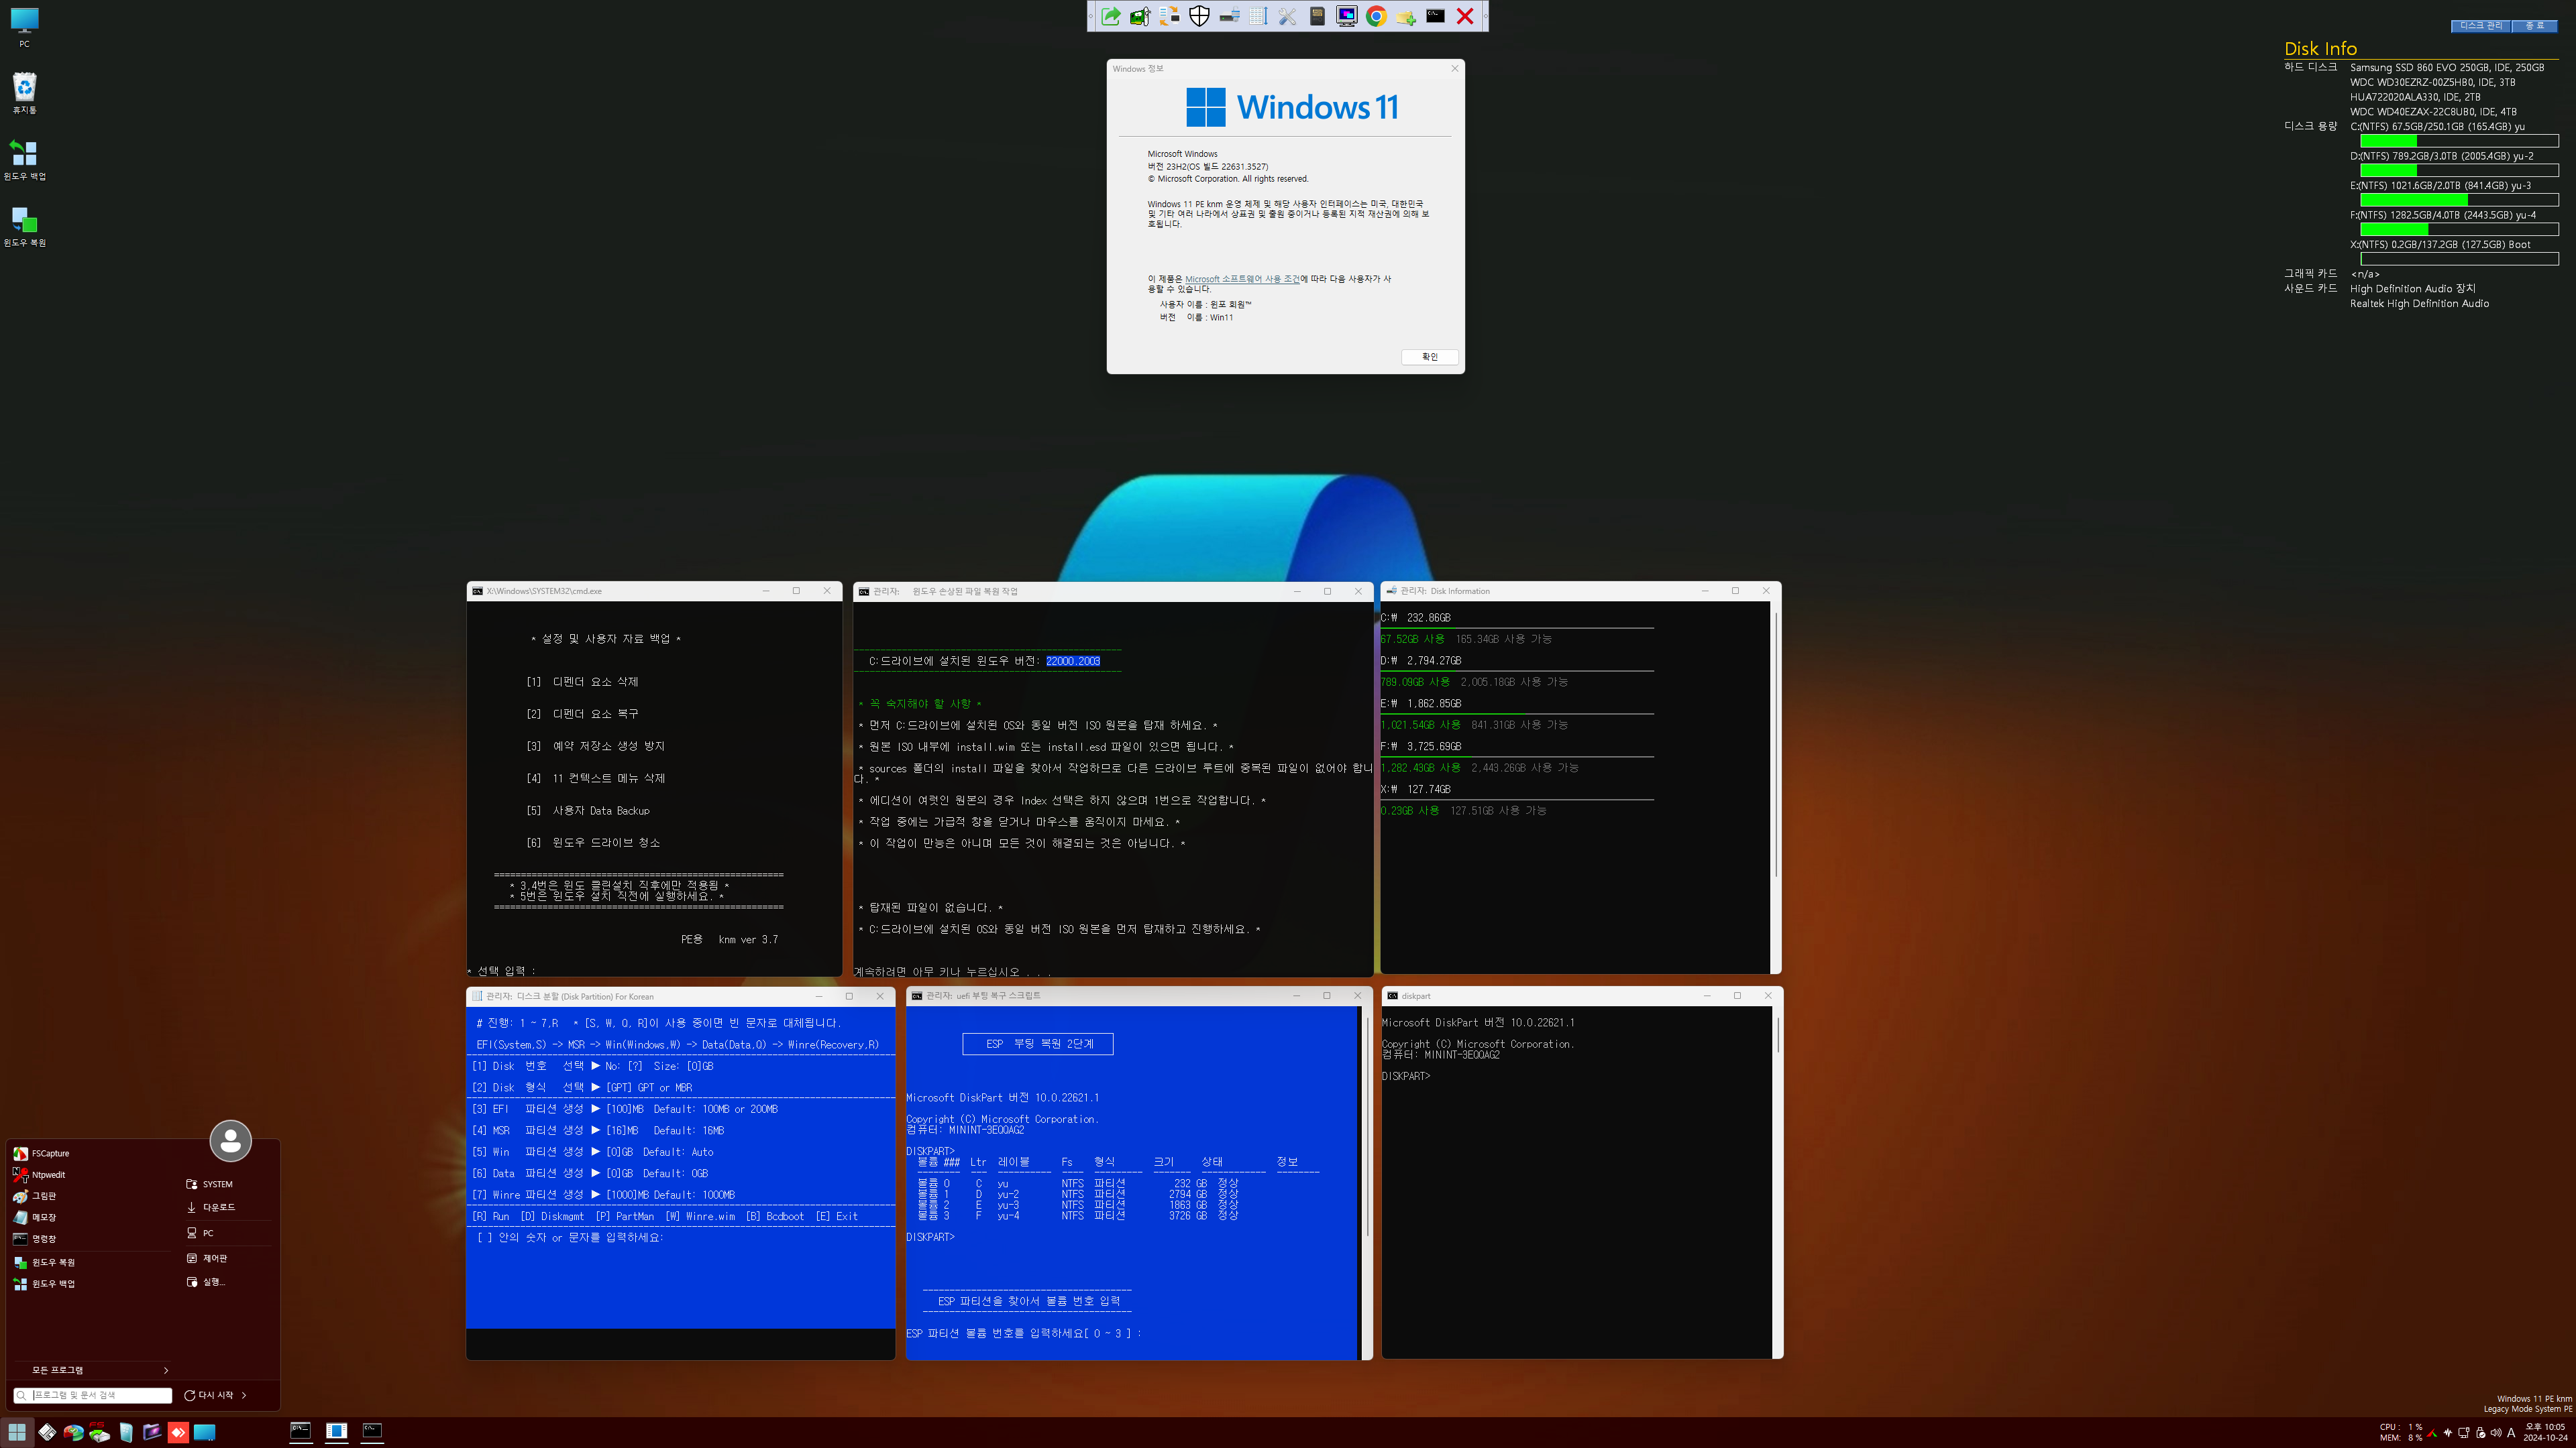Click the C: drive usage bar

(x=2459, y=141)
